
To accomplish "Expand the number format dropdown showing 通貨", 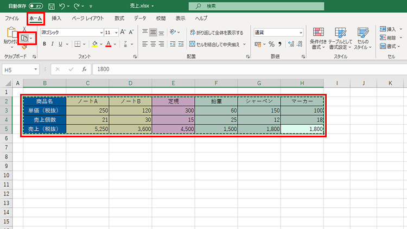I will (x=301, y=33).
